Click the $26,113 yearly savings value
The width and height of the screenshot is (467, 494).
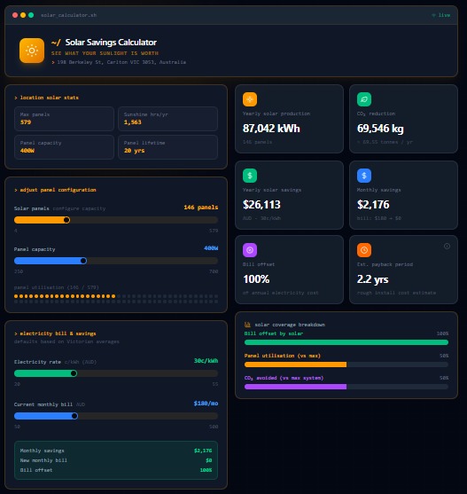pyautogui.click(x=261, y=205)
